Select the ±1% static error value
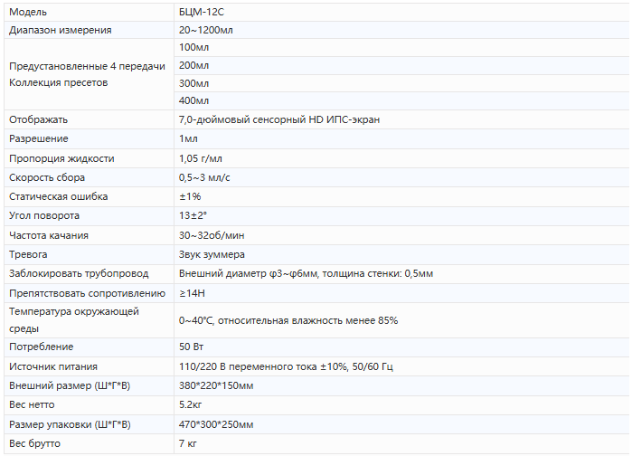 click(x=190, y=196)
